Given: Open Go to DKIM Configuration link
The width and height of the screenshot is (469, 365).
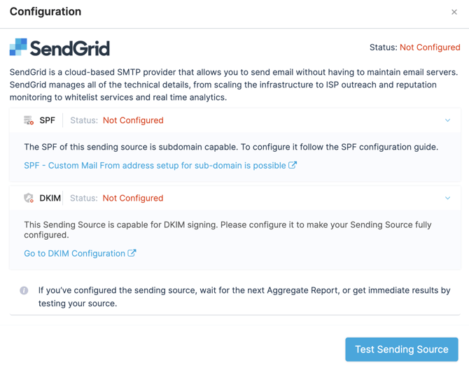Looking at the screenshot, I should [x=74, y=254].
